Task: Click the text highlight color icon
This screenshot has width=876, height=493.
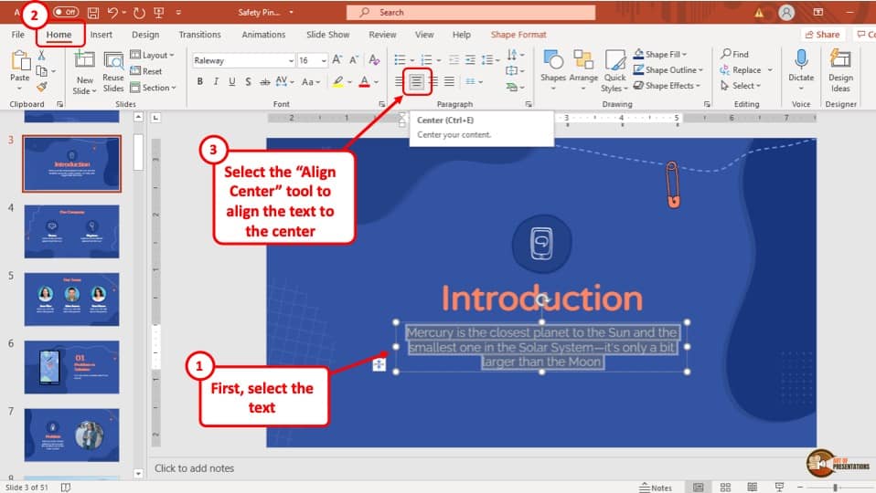Action: [x=337, y=81]
